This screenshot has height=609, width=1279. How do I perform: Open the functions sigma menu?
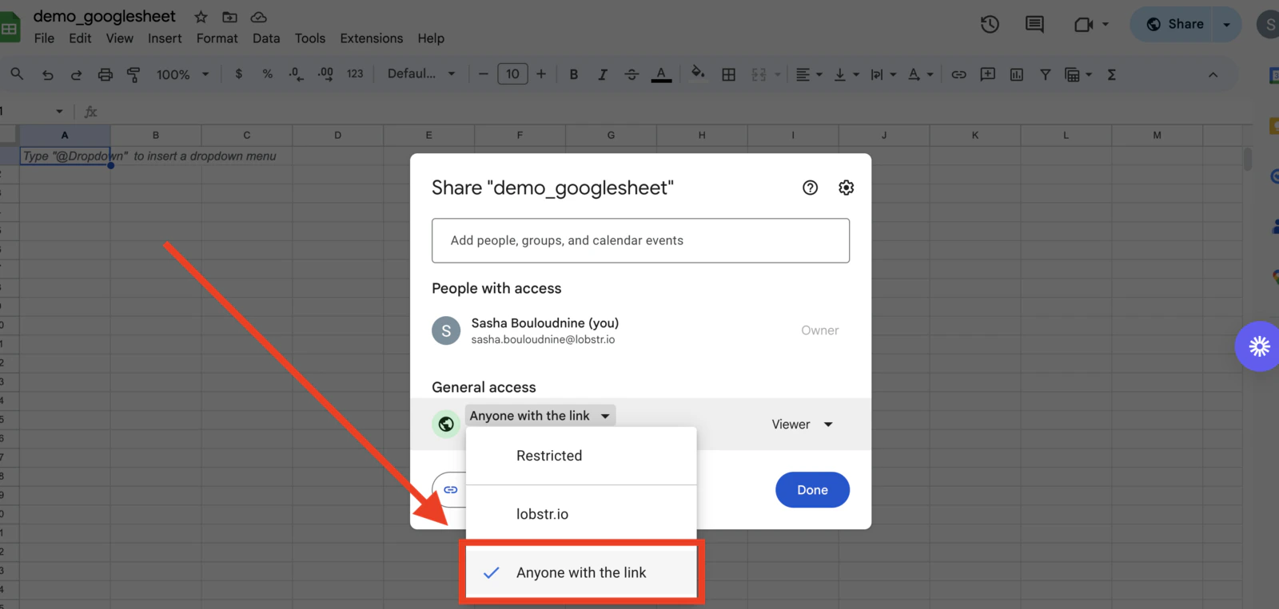(1111, 74)
